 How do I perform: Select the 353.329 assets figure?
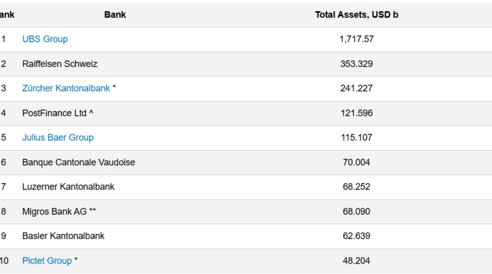[356, 63]
